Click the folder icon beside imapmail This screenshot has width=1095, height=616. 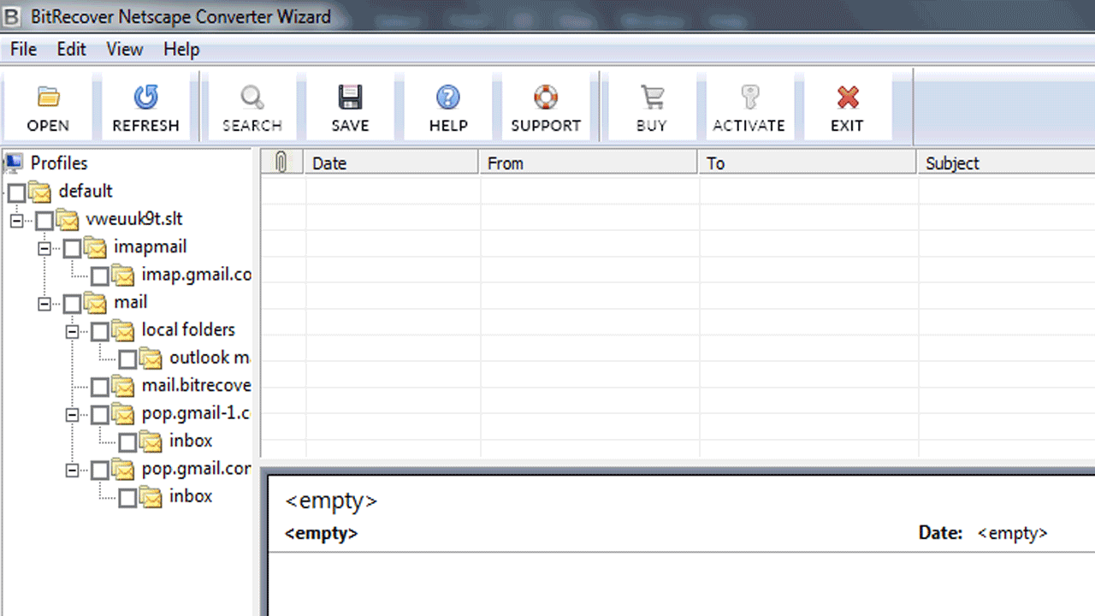tap(96, 247)
